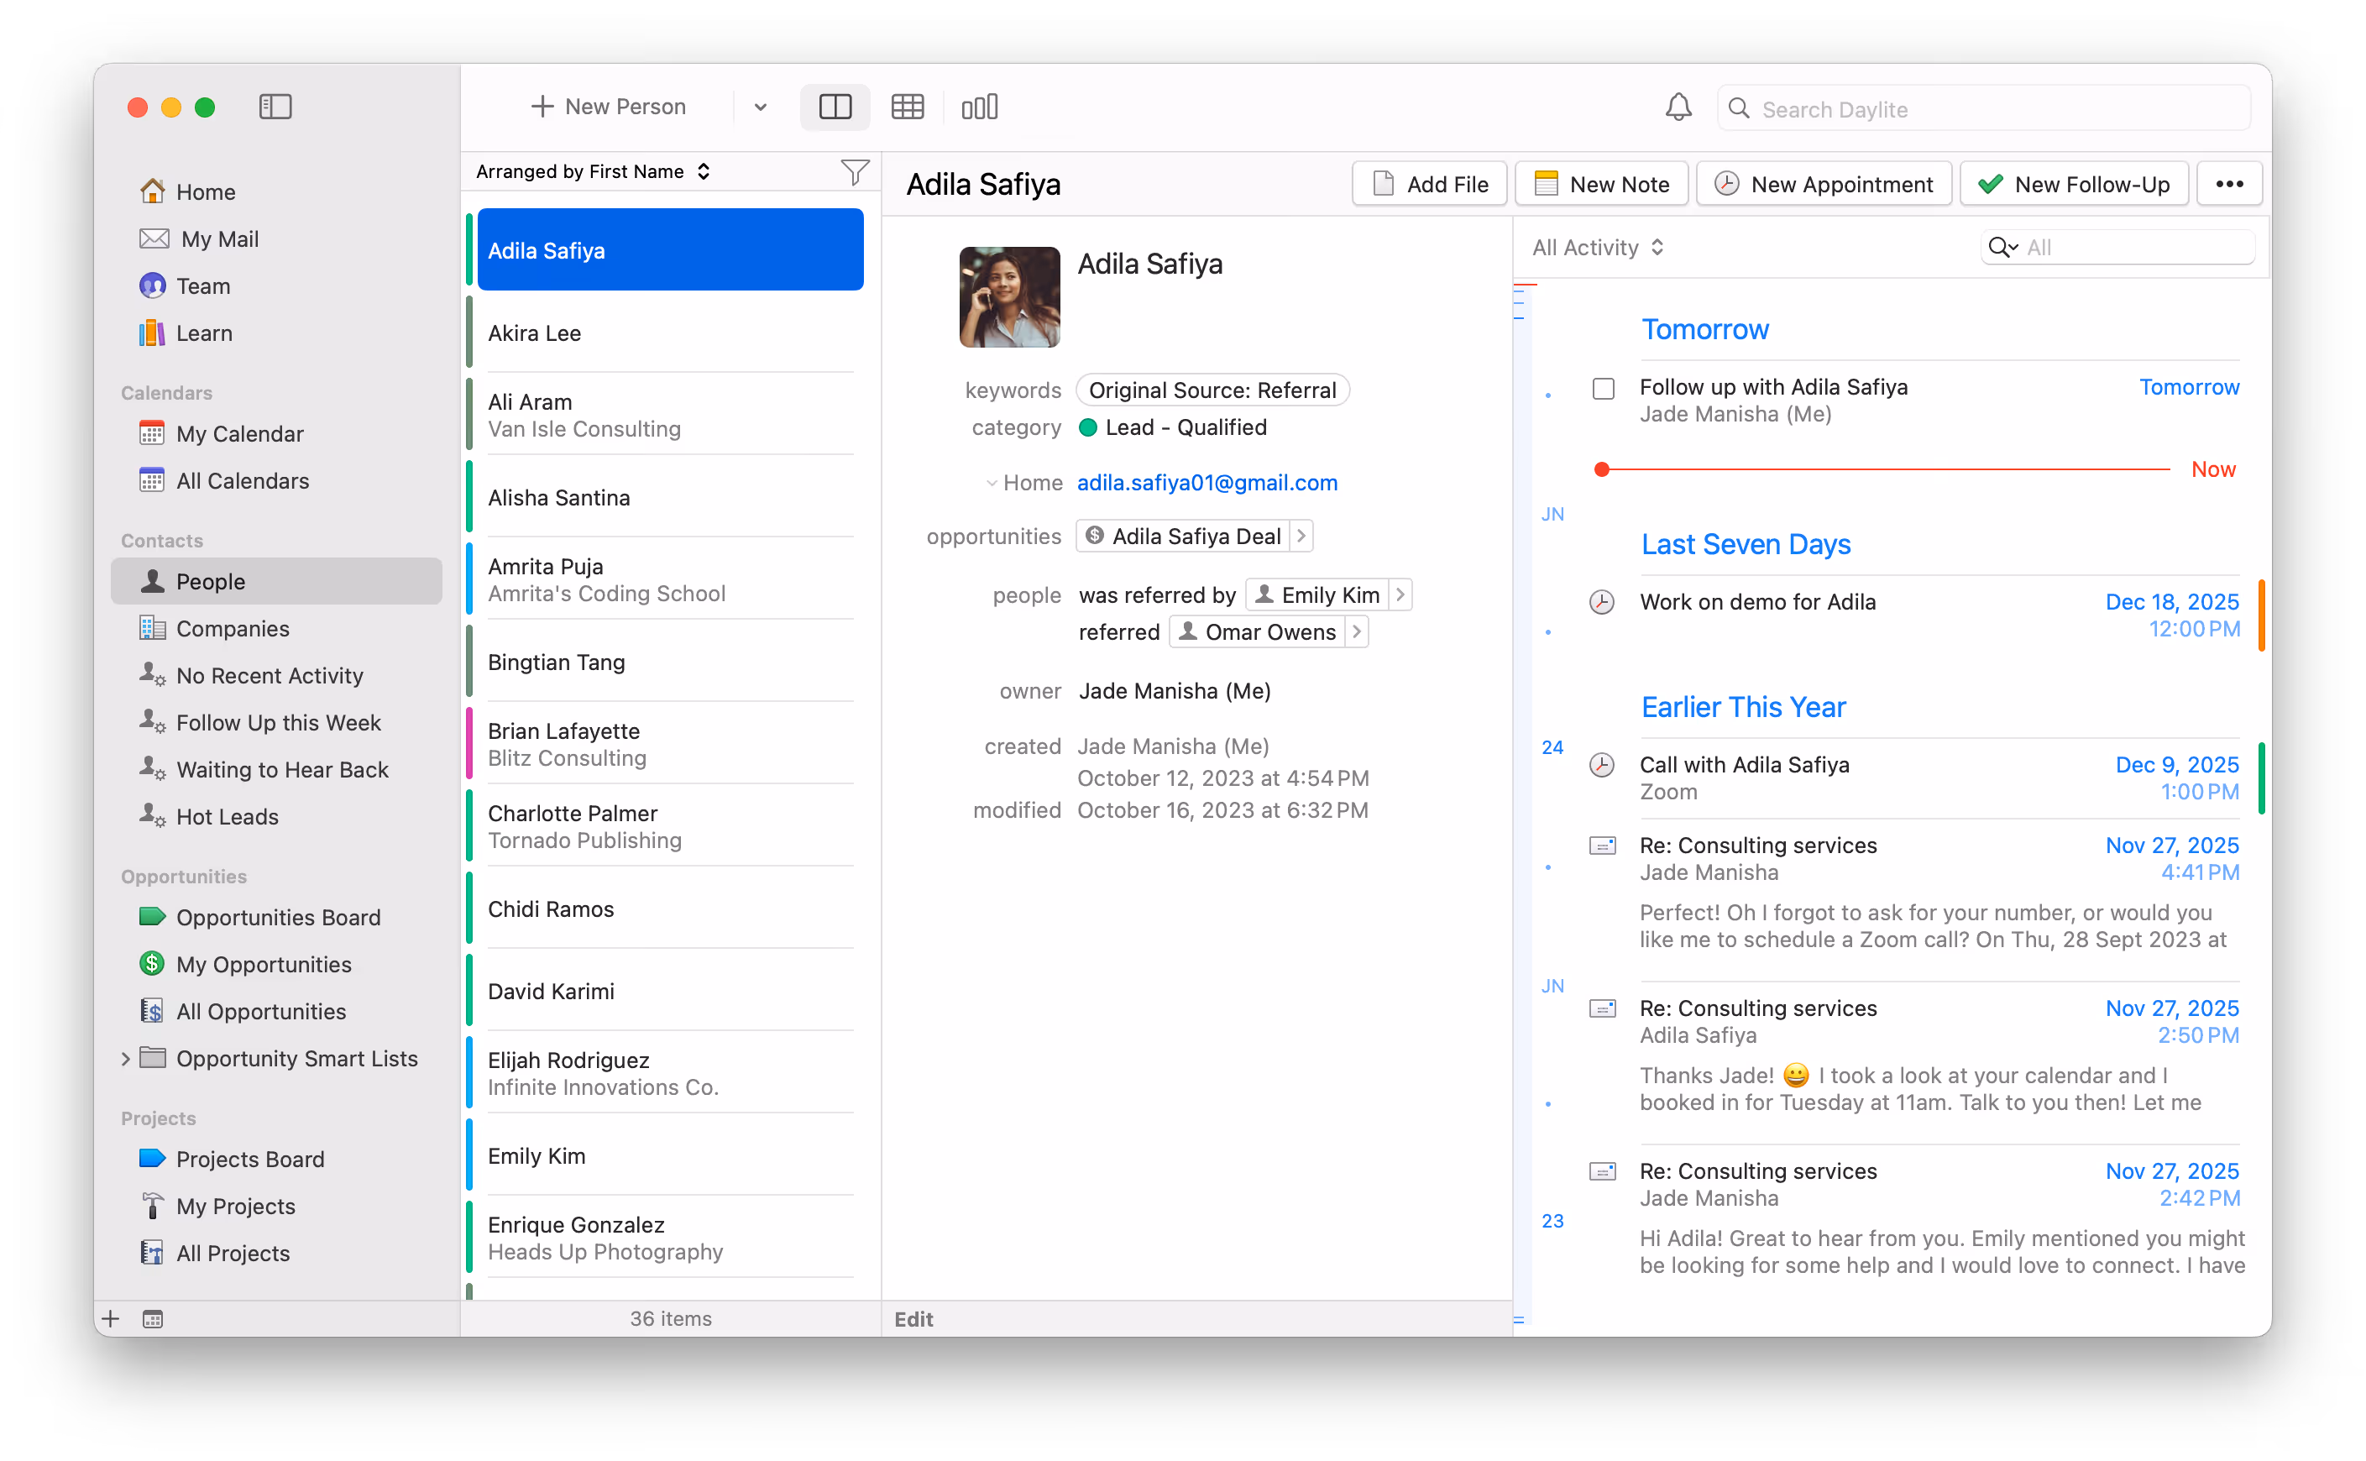This screenshot has height=1461, width=2366.
Task: Click the New Person button
Action: [609, 107]
